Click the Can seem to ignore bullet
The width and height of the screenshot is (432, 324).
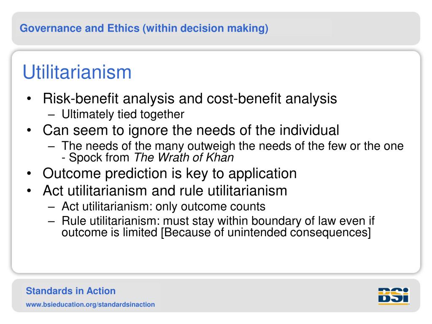pyautogui.click(x=191, y=130)
